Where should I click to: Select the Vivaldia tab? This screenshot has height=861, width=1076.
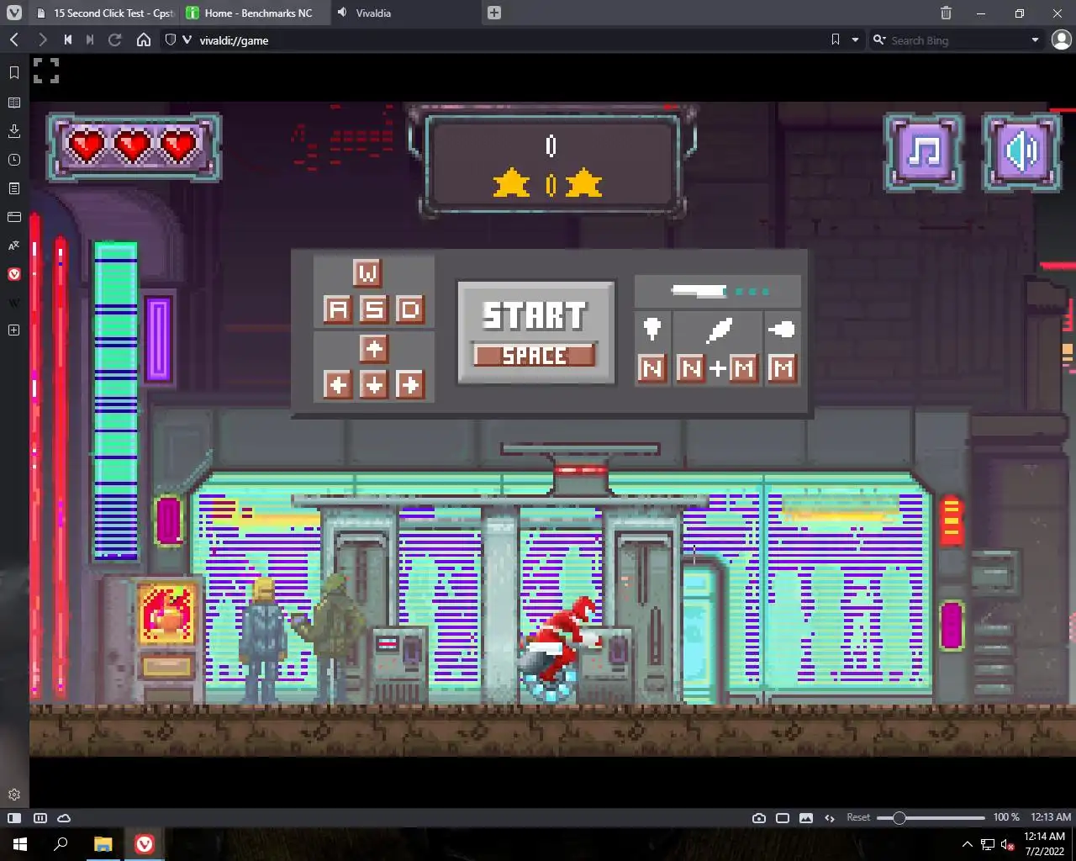pos(406,13)
